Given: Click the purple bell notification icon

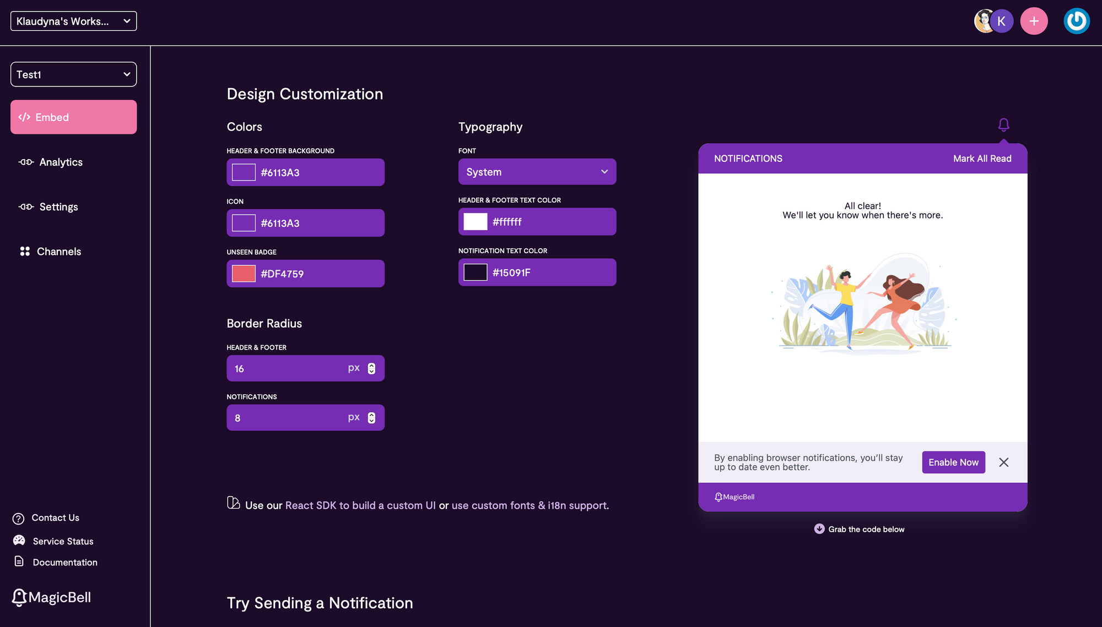Looking at the screenshot, I should [1003, 125].
